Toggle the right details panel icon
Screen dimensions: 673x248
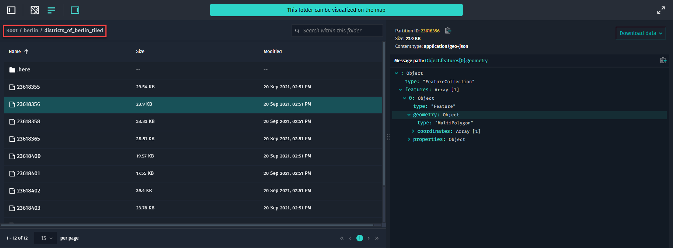click(x=75, y=10)
